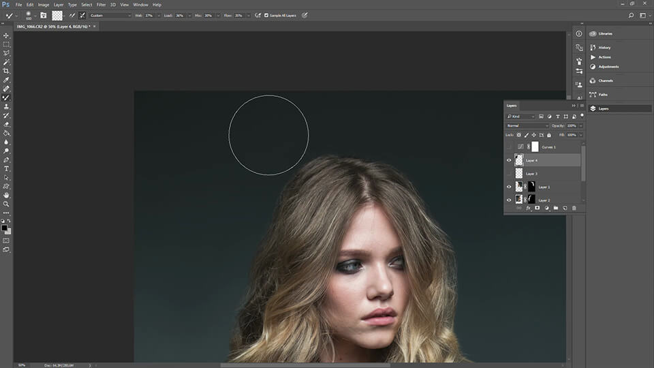This screenshot has width=654, height=368.
Task: Hide Layer 1 visibility eye
Action: pyautogui.click(x=509, y=187)
